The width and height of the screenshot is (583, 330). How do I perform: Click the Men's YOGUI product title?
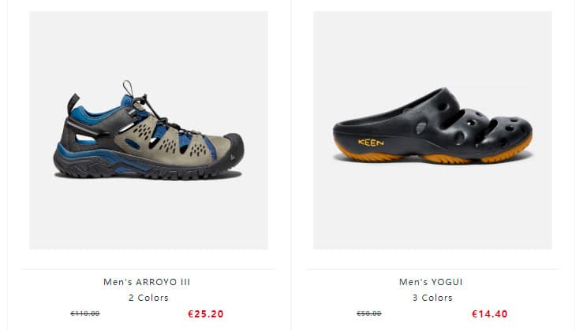click(x=431, y=282)
